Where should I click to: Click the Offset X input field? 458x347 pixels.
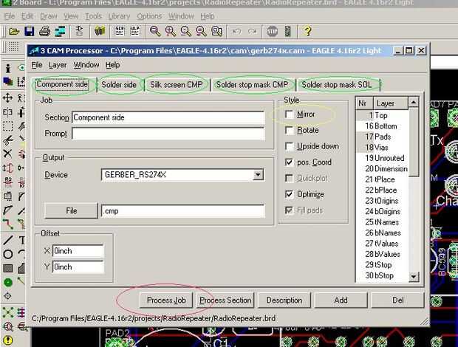(x=78, y=251)
